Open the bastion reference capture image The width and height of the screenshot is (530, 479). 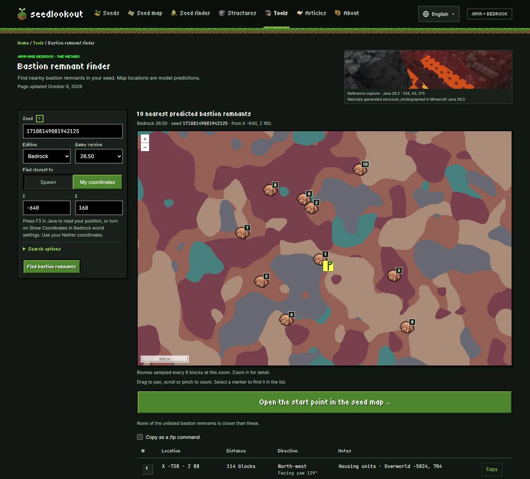428,70
